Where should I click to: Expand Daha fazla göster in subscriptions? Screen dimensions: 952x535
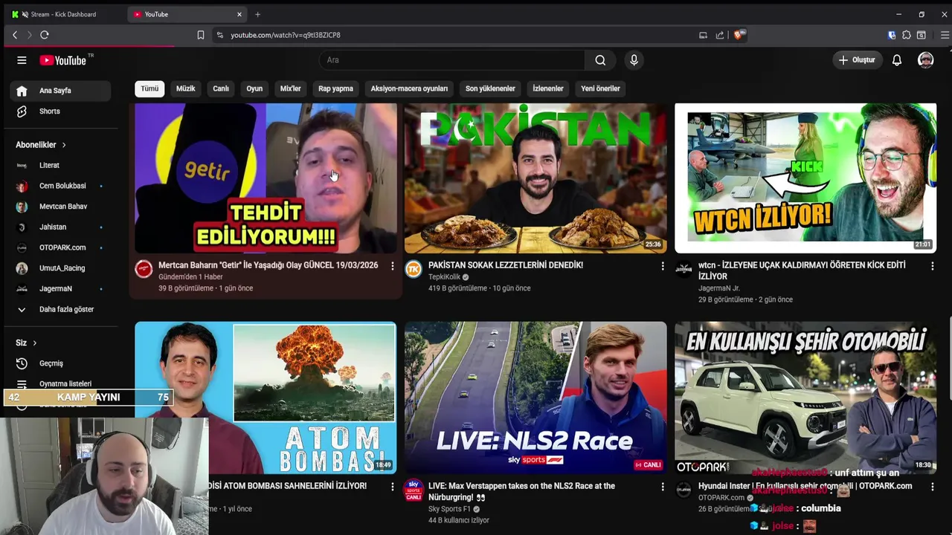59,309
